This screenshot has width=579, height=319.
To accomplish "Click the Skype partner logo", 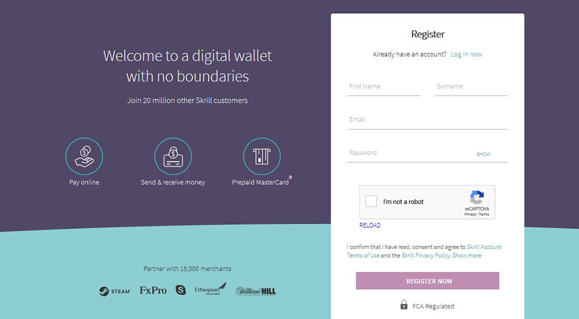I will click(x=180, y=290).
